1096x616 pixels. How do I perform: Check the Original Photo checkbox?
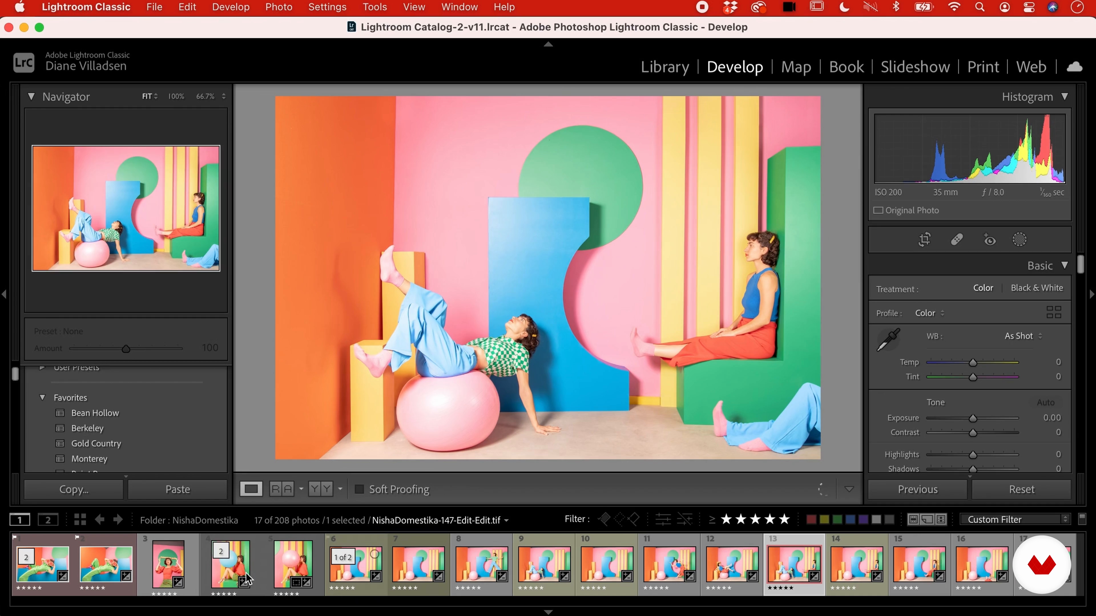(x=878, y=210)
